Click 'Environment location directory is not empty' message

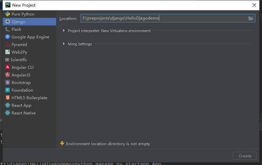(108, 144)
